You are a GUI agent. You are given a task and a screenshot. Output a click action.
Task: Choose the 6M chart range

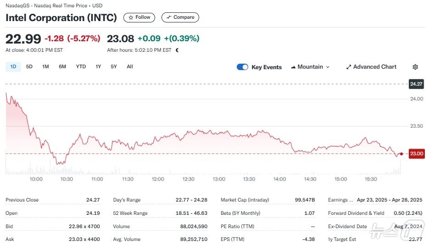[x=62, y=67]
